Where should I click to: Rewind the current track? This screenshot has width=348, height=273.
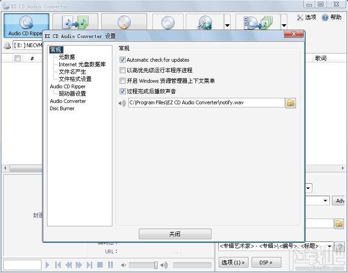(x=69, y=265)
